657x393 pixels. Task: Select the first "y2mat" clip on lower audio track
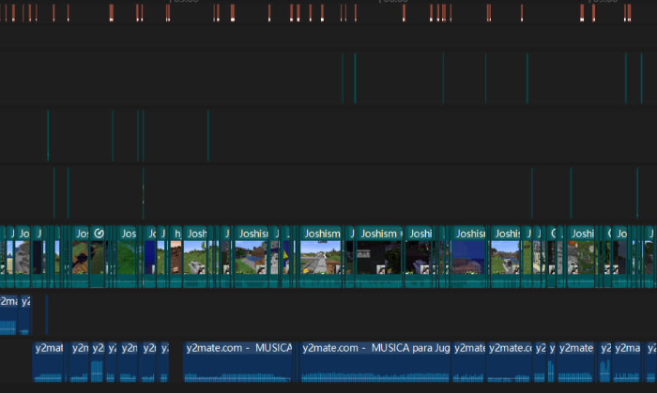49,362
